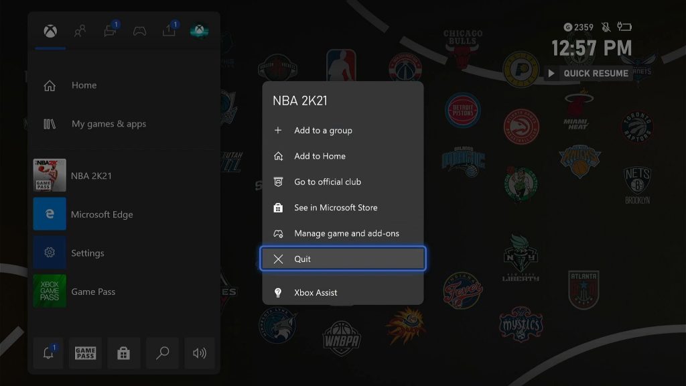Open the Game Pass shortcut button

[x=85, y=352]
